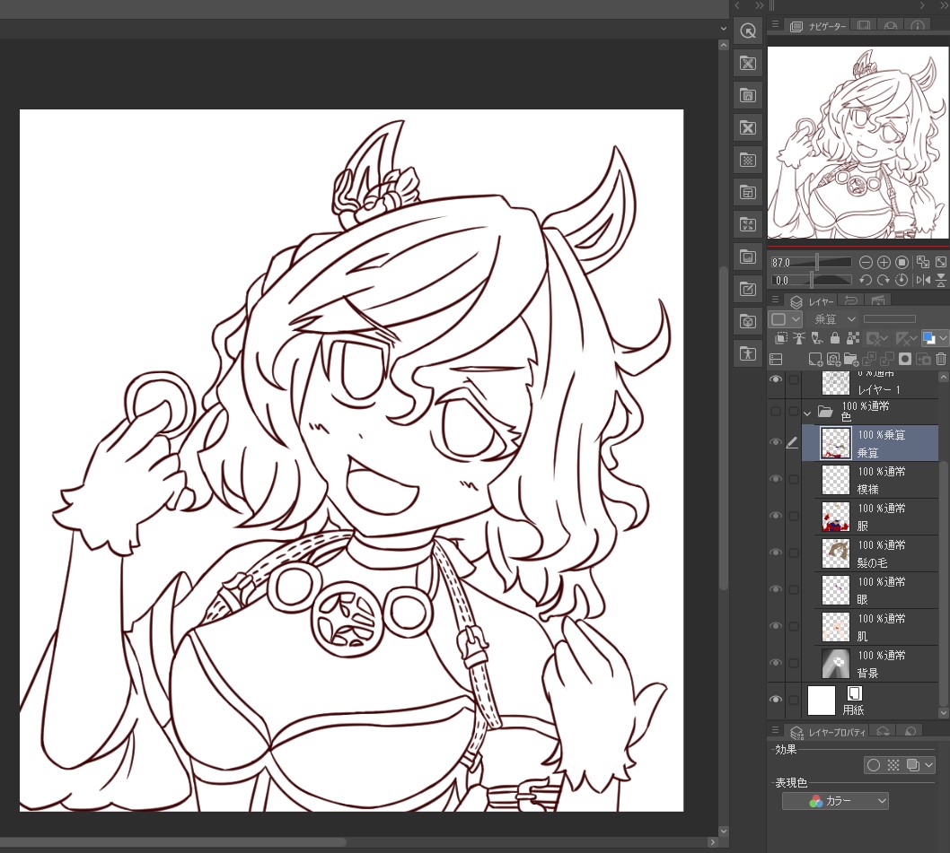
Task: Show the 色 folder via its visibility box
Action: tap(776, 412)
